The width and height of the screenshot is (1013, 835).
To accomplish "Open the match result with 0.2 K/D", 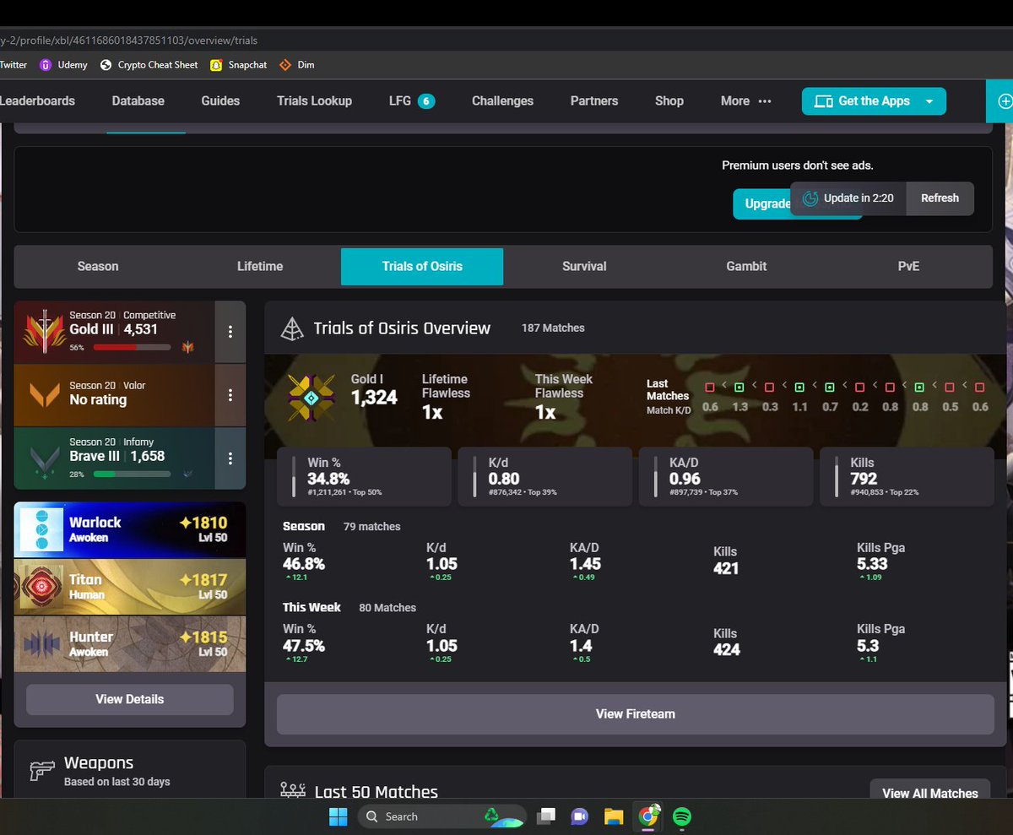I will [x=859, y=388].
